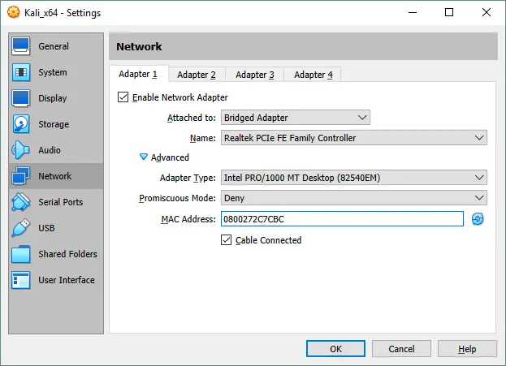Select the Storage disk icon
506x366 pixels.
click(21, 124)
